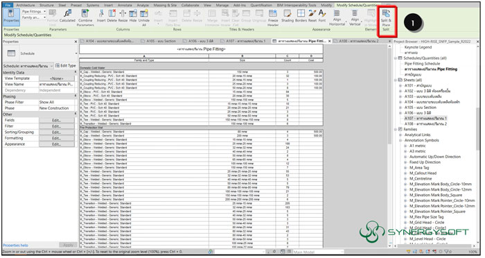Switch to the A105 Section view tab
Viewport: 485px width, 258px height.
(x=161, y=41)
